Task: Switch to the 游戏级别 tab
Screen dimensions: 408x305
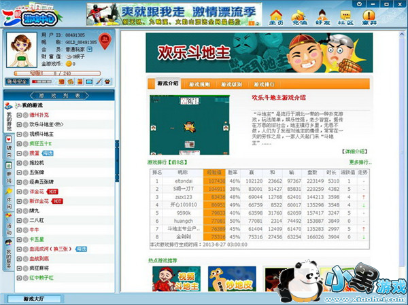Action: [x=231, y=84]
